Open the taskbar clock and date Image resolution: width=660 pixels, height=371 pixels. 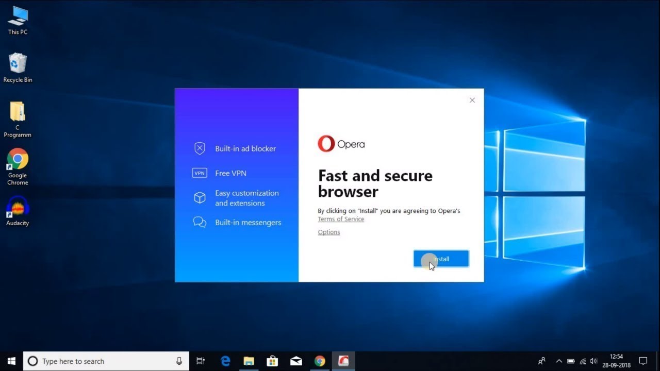click(616, 361)
